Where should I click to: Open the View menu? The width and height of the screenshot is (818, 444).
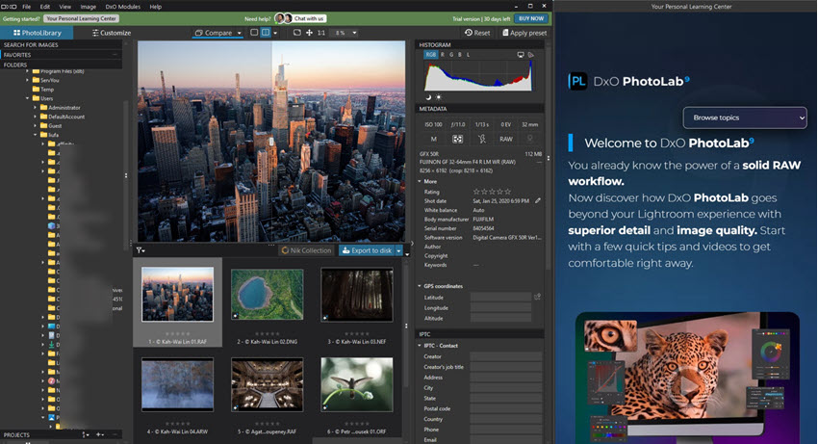[65, 7]
